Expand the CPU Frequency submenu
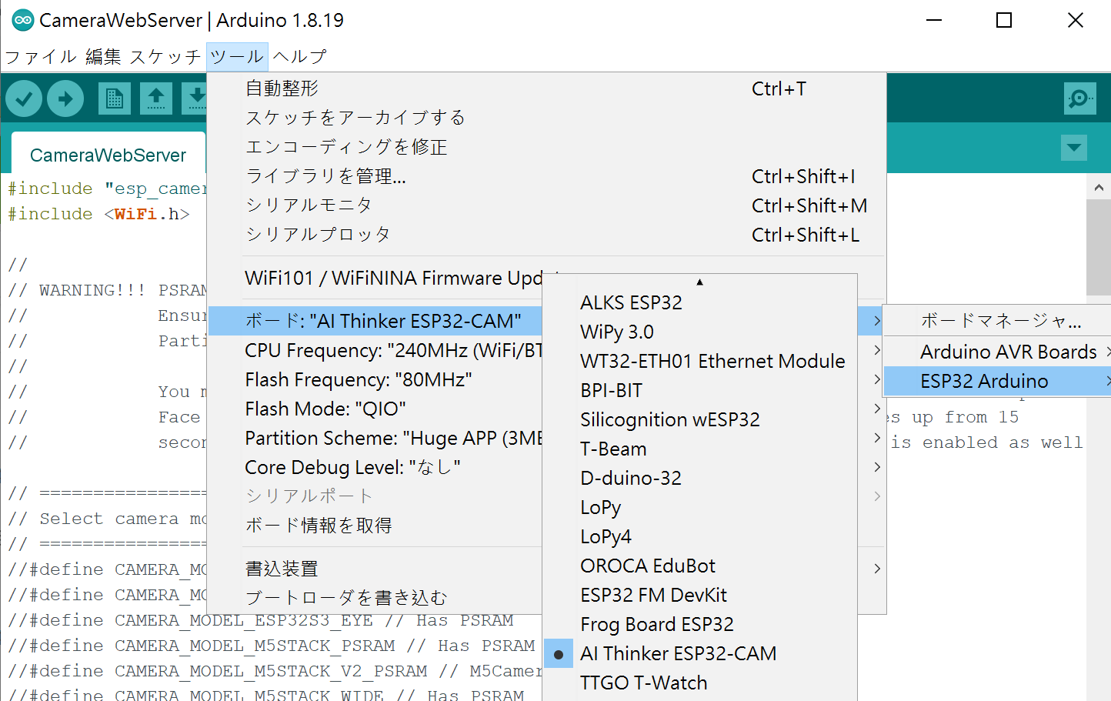This screenshot has height=701, width=1111. pyautogui.click(x=546, y=350)
